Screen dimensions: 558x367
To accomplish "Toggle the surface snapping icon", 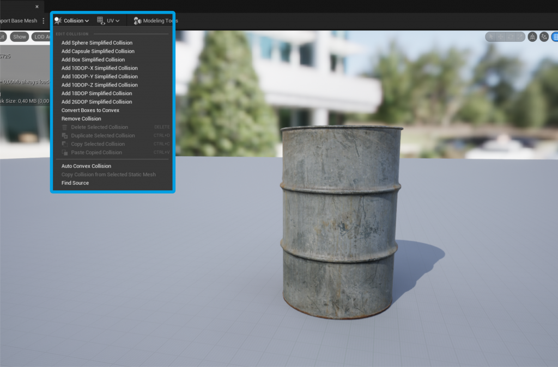I will click(x=544, y=36).
